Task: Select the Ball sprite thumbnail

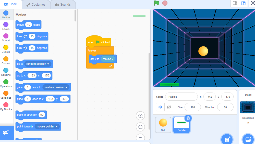Action: [163, 125]
